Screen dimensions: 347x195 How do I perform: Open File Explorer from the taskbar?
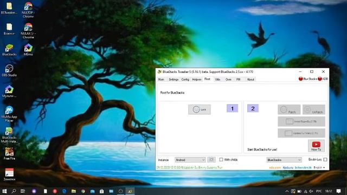(74, 191)
